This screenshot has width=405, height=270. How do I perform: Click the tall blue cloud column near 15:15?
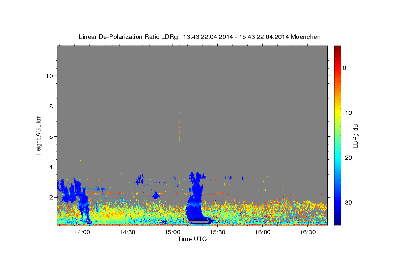(x=196, y=197)
